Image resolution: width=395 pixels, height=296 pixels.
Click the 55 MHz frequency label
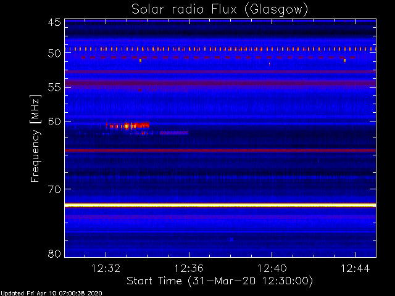[54, 88]
